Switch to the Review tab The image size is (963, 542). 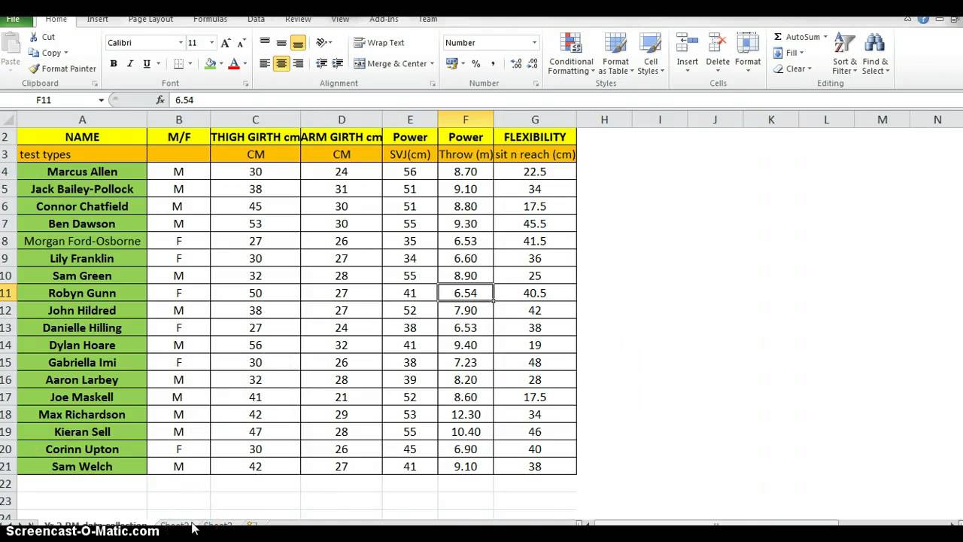[298, 19]
